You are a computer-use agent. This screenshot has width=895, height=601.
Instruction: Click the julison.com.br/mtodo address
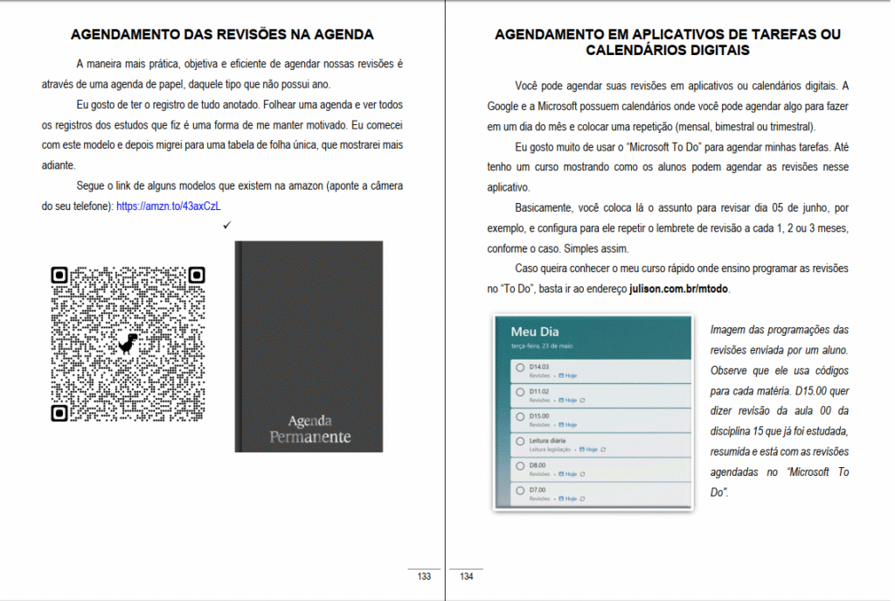(677, 289)
